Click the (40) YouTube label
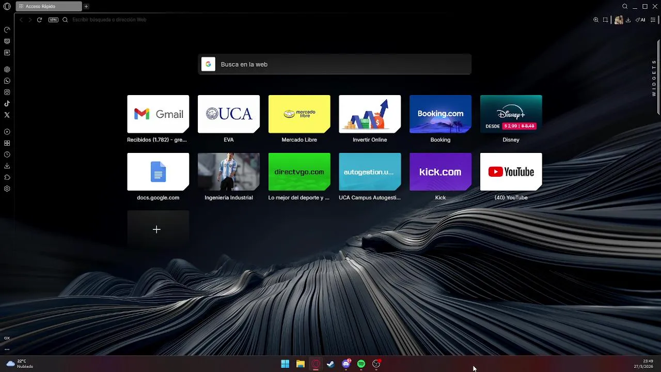The height and width of the screenshot is (372, 661). [511, 198]
